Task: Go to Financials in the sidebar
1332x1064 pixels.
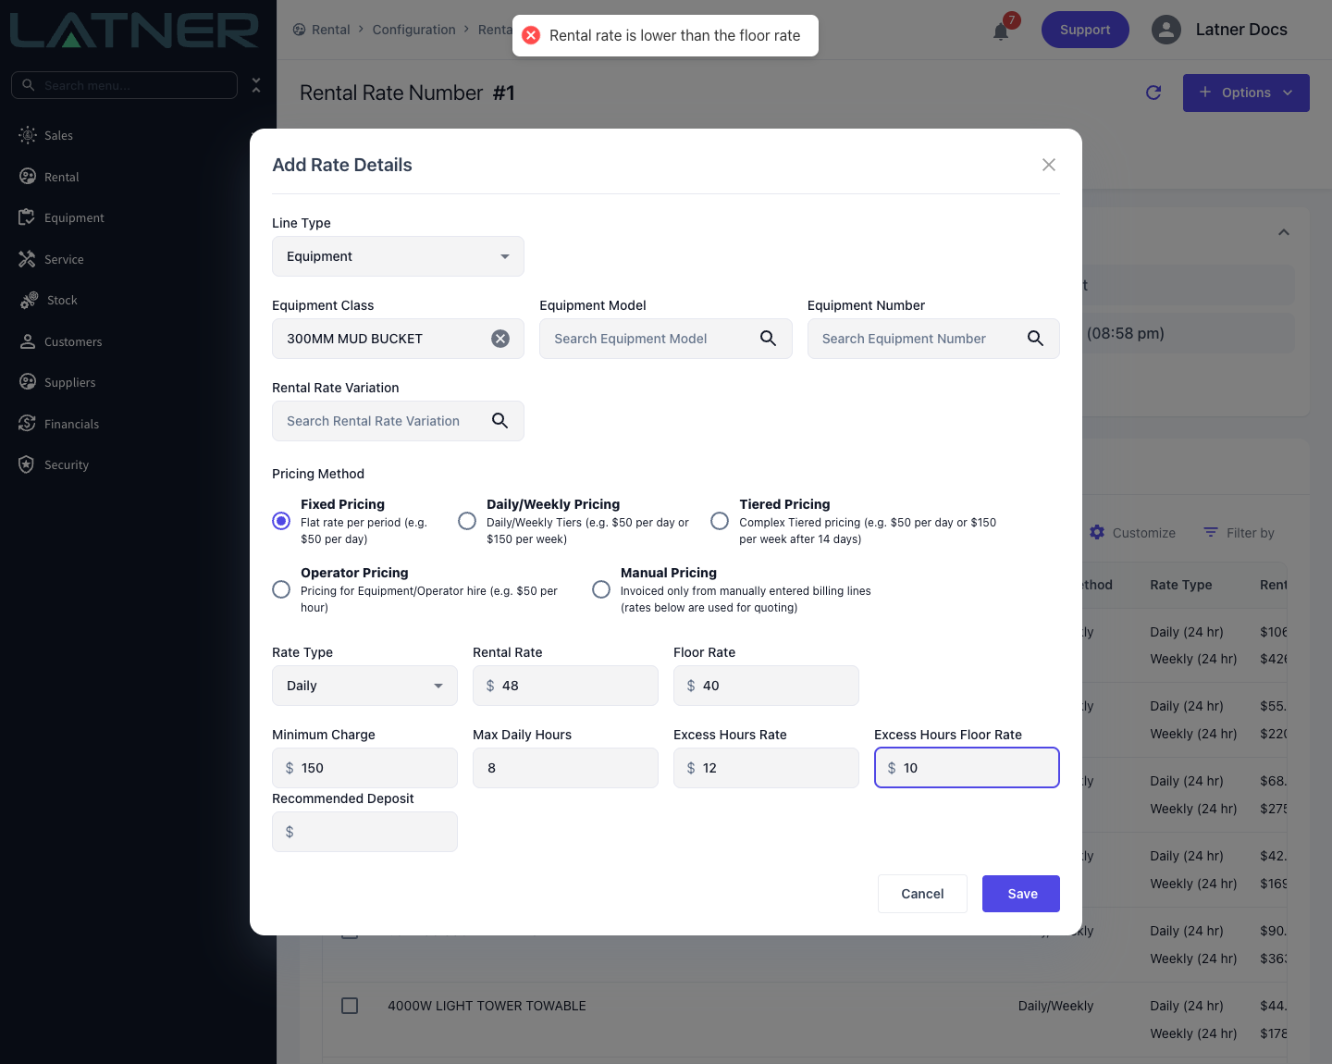Action: click(x=71, y=424)
